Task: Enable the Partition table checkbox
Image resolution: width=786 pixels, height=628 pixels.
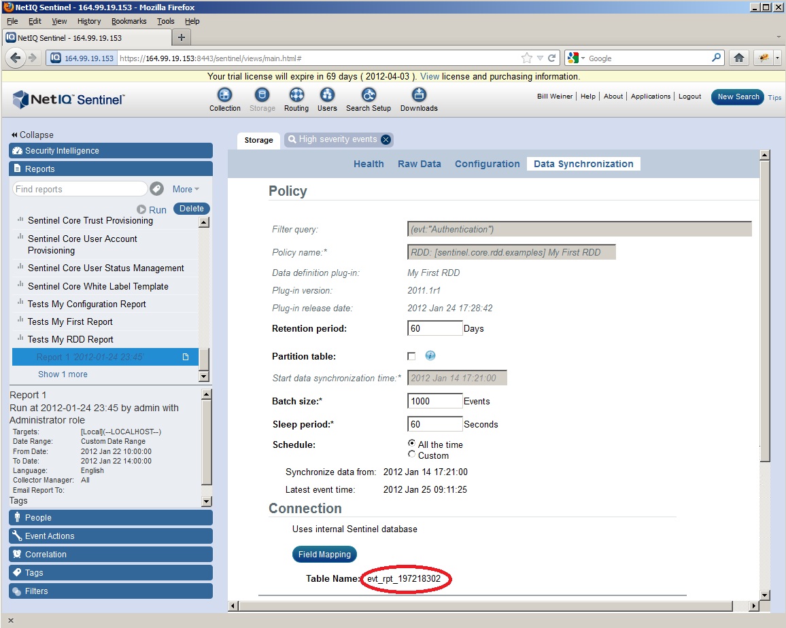Action: click(411, 356)
